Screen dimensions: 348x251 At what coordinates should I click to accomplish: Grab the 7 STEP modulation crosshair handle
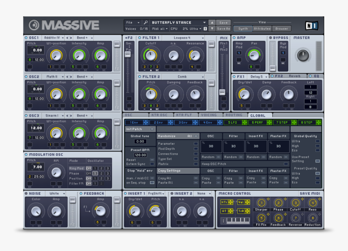(294, 122)
